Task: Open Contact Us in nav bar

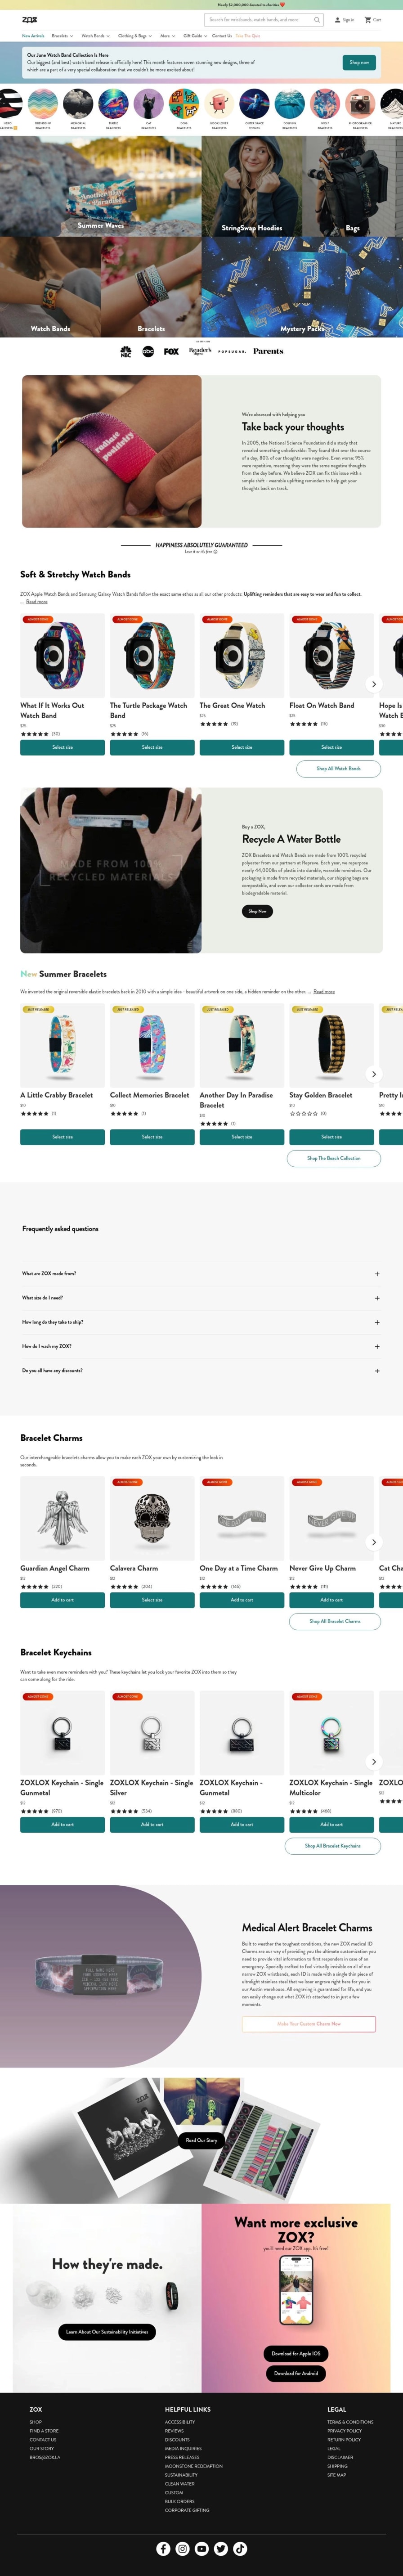Action: tap(222, 36)
